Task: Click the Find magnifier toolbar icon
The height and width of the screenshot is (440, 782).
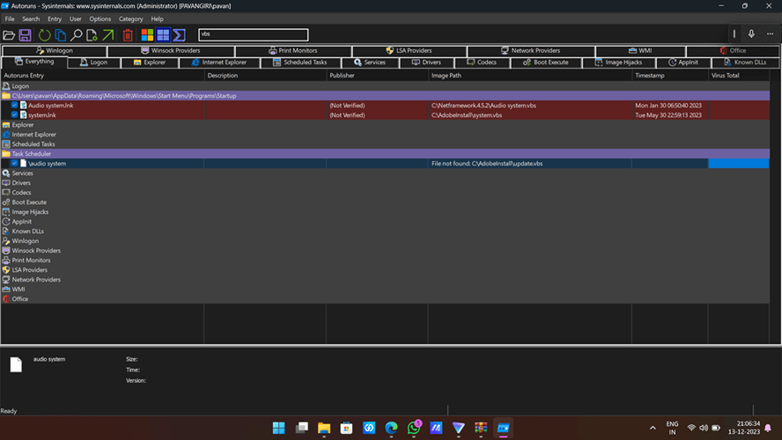Action: click(x=77, y=35)
